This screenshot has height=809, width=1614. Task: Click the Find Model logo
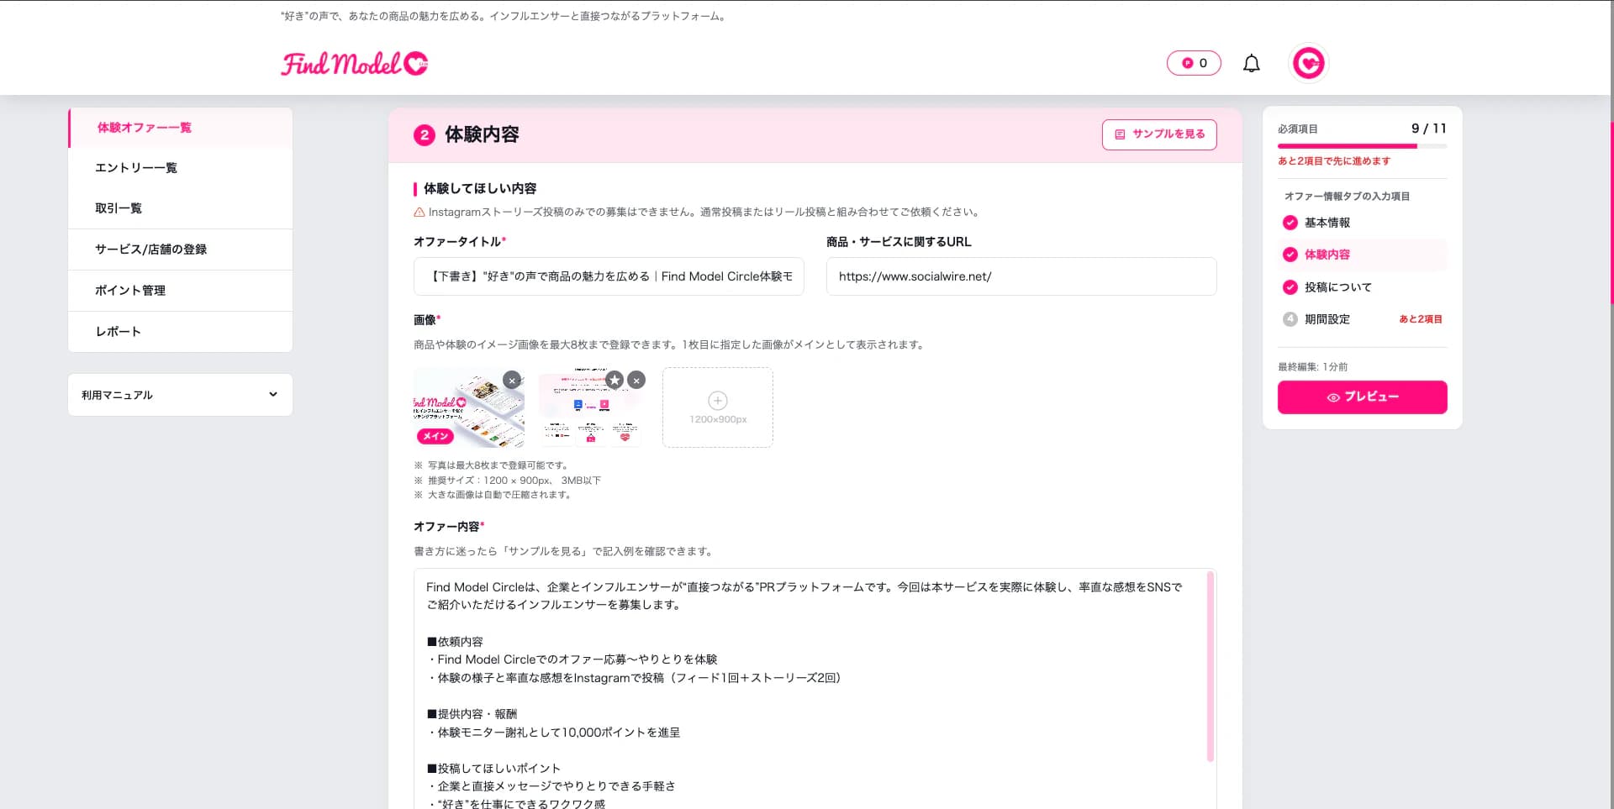pyautogui.click(x=354, y=63)
